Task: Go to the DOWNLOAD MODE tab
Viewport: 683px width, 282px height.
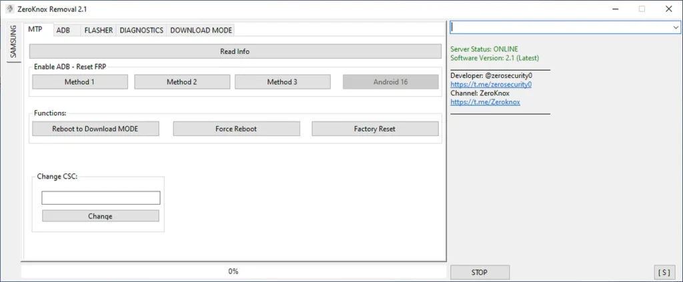Action: pos(200,31)
